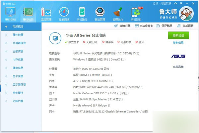
Task: Open 驱动管理 driver management
Action: click(x=100, y=14)
